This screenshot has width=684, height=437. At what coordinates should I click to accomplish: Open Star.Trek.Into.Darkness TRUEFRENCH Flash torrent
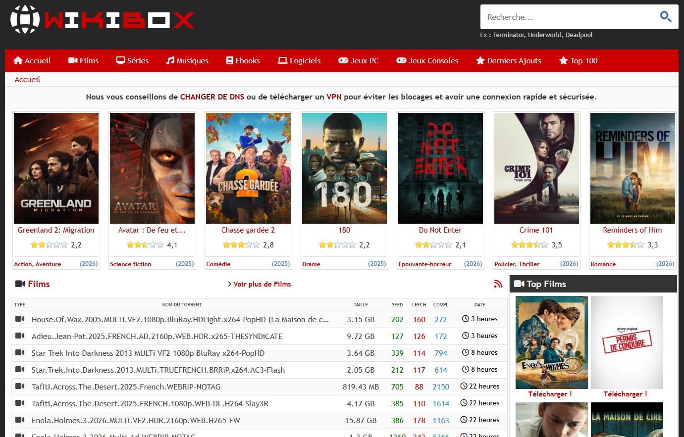[x=158, y=370]
